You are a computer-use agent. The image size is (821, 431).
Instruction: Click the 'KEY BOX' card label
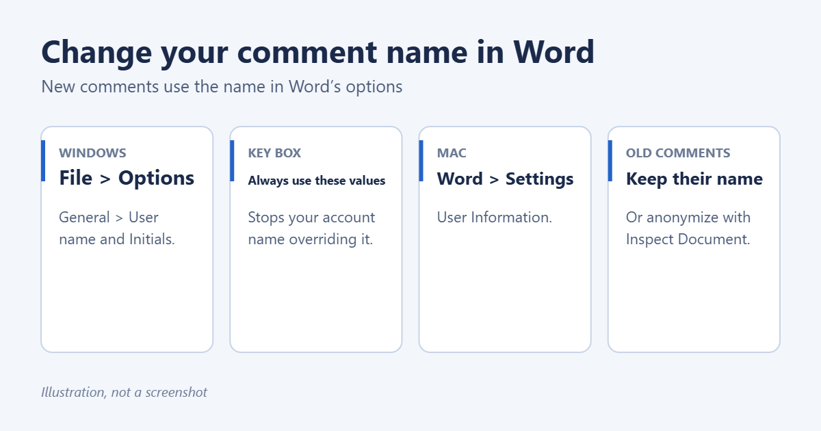pyautogui.click(x=274, y=153)
